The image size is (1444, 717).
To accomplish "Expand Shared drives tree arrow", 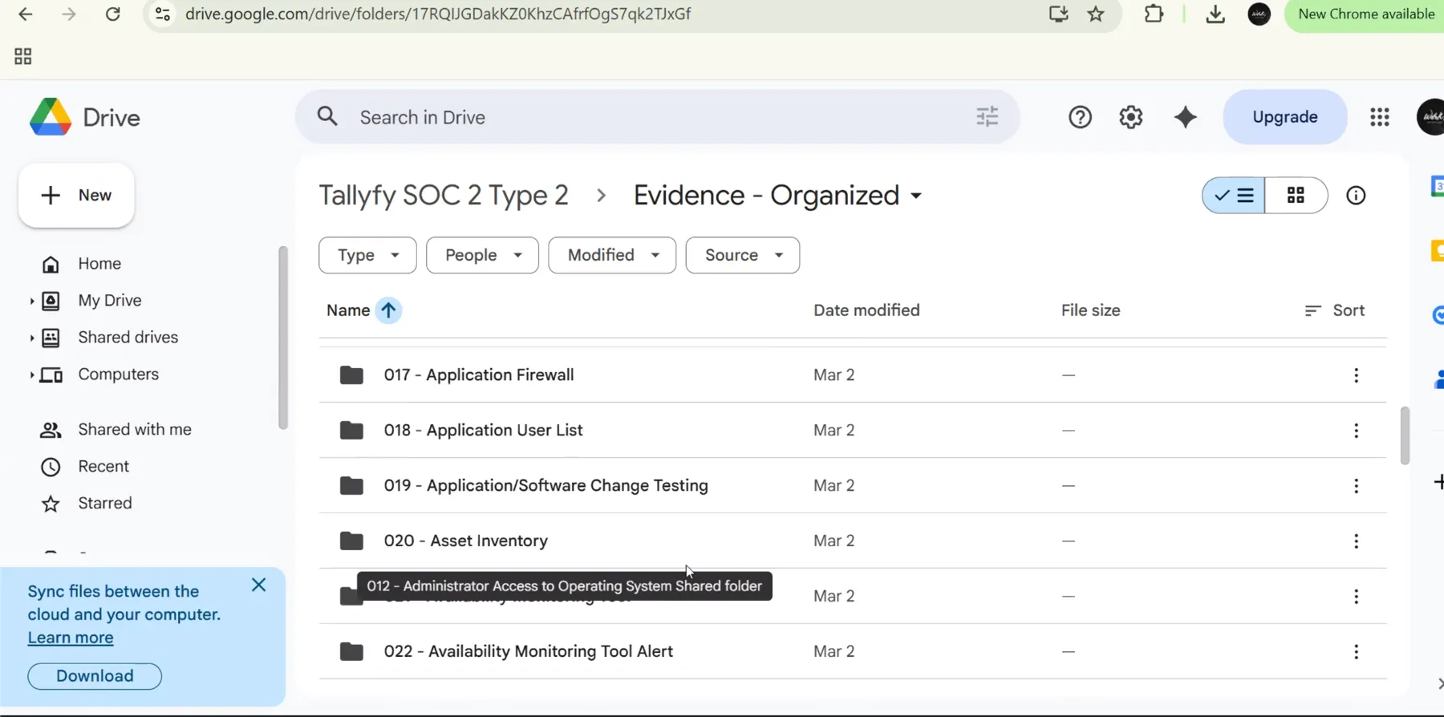I will tap(32, 338).
